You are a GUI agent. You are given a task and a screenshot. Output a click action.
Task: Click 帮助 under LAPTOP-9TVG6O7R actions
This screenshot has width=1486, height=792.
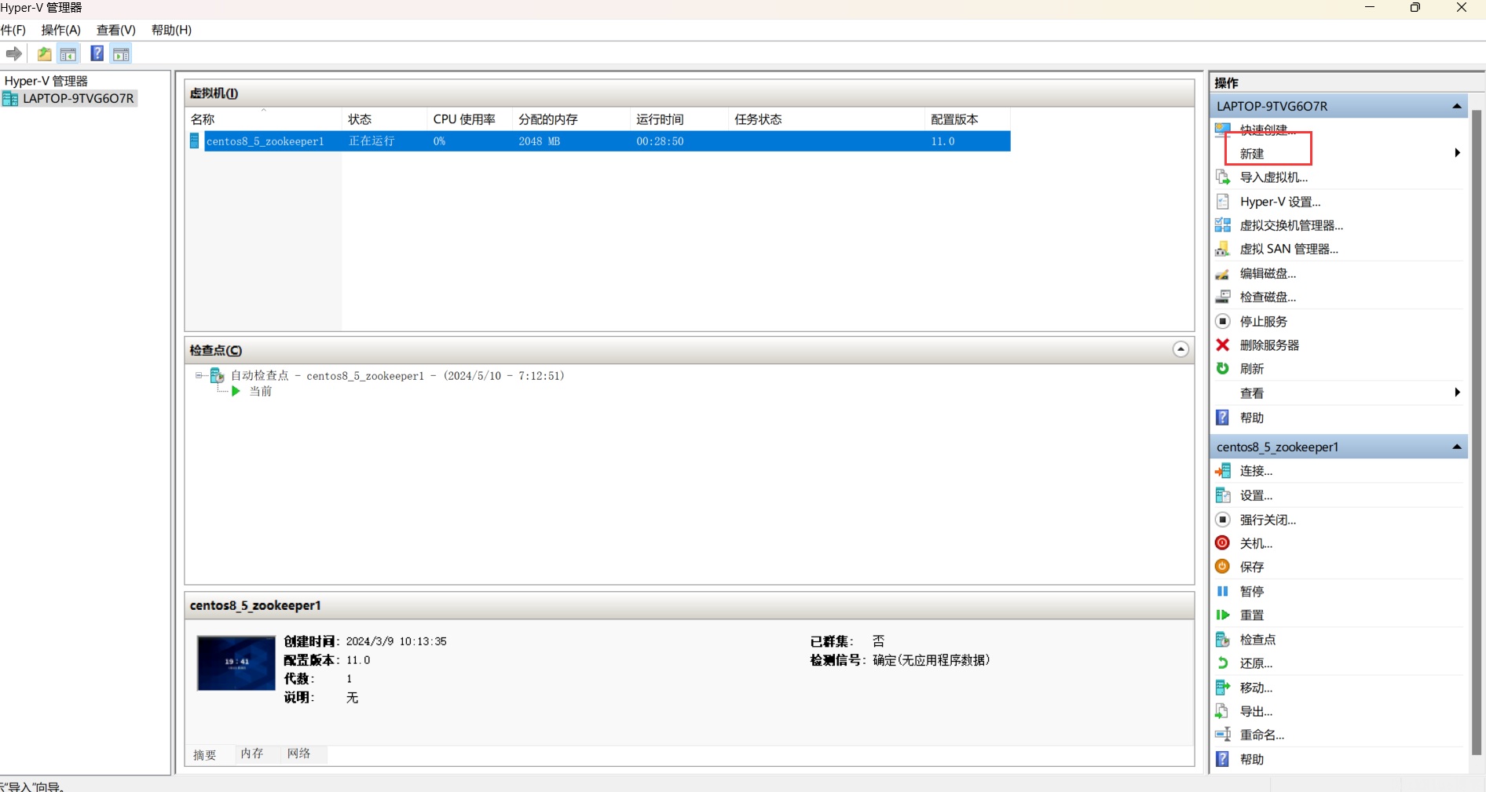click(1252, 418)
